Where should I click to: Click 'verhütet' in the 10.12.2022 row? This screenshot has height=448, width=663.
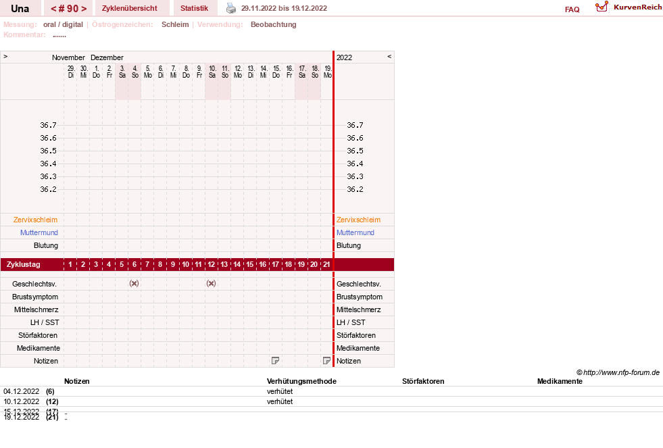280,401
